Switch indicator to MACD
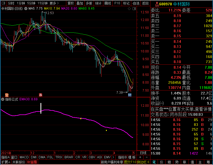The height and width of the screenshot is (165, 213). click(x=24, y=157)
